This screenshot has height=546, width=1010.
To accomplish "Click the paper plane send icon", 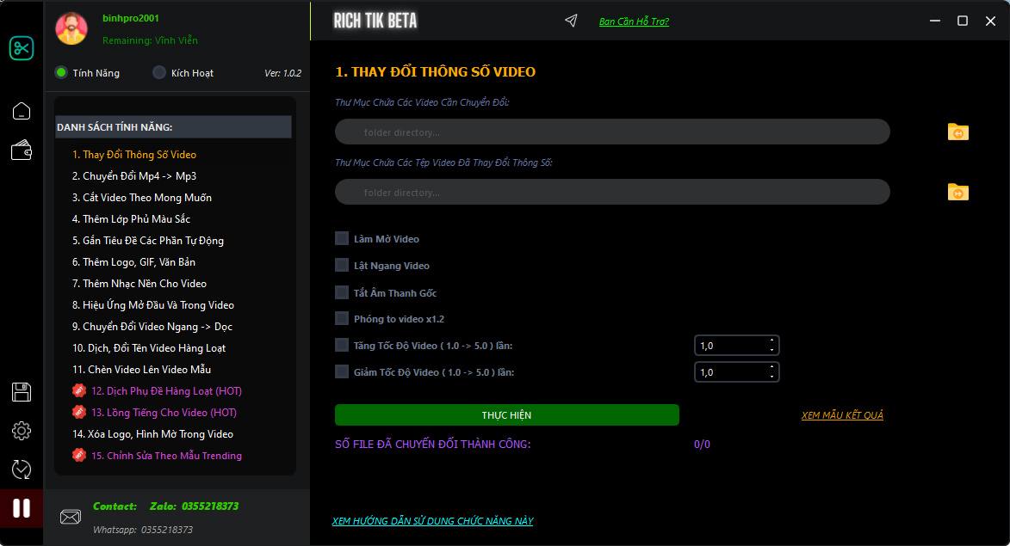I will [x=571, y=21].
